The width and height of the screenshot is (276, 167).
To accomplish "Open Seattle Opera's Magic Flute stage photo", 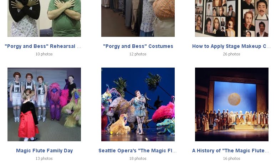I will point(138,104).
